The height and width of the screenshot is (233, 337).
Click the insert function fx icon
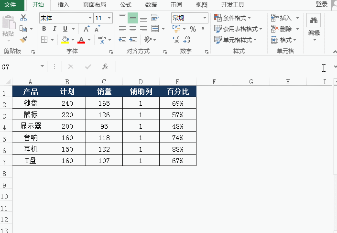pyautogui.click(x=105, y=67)
